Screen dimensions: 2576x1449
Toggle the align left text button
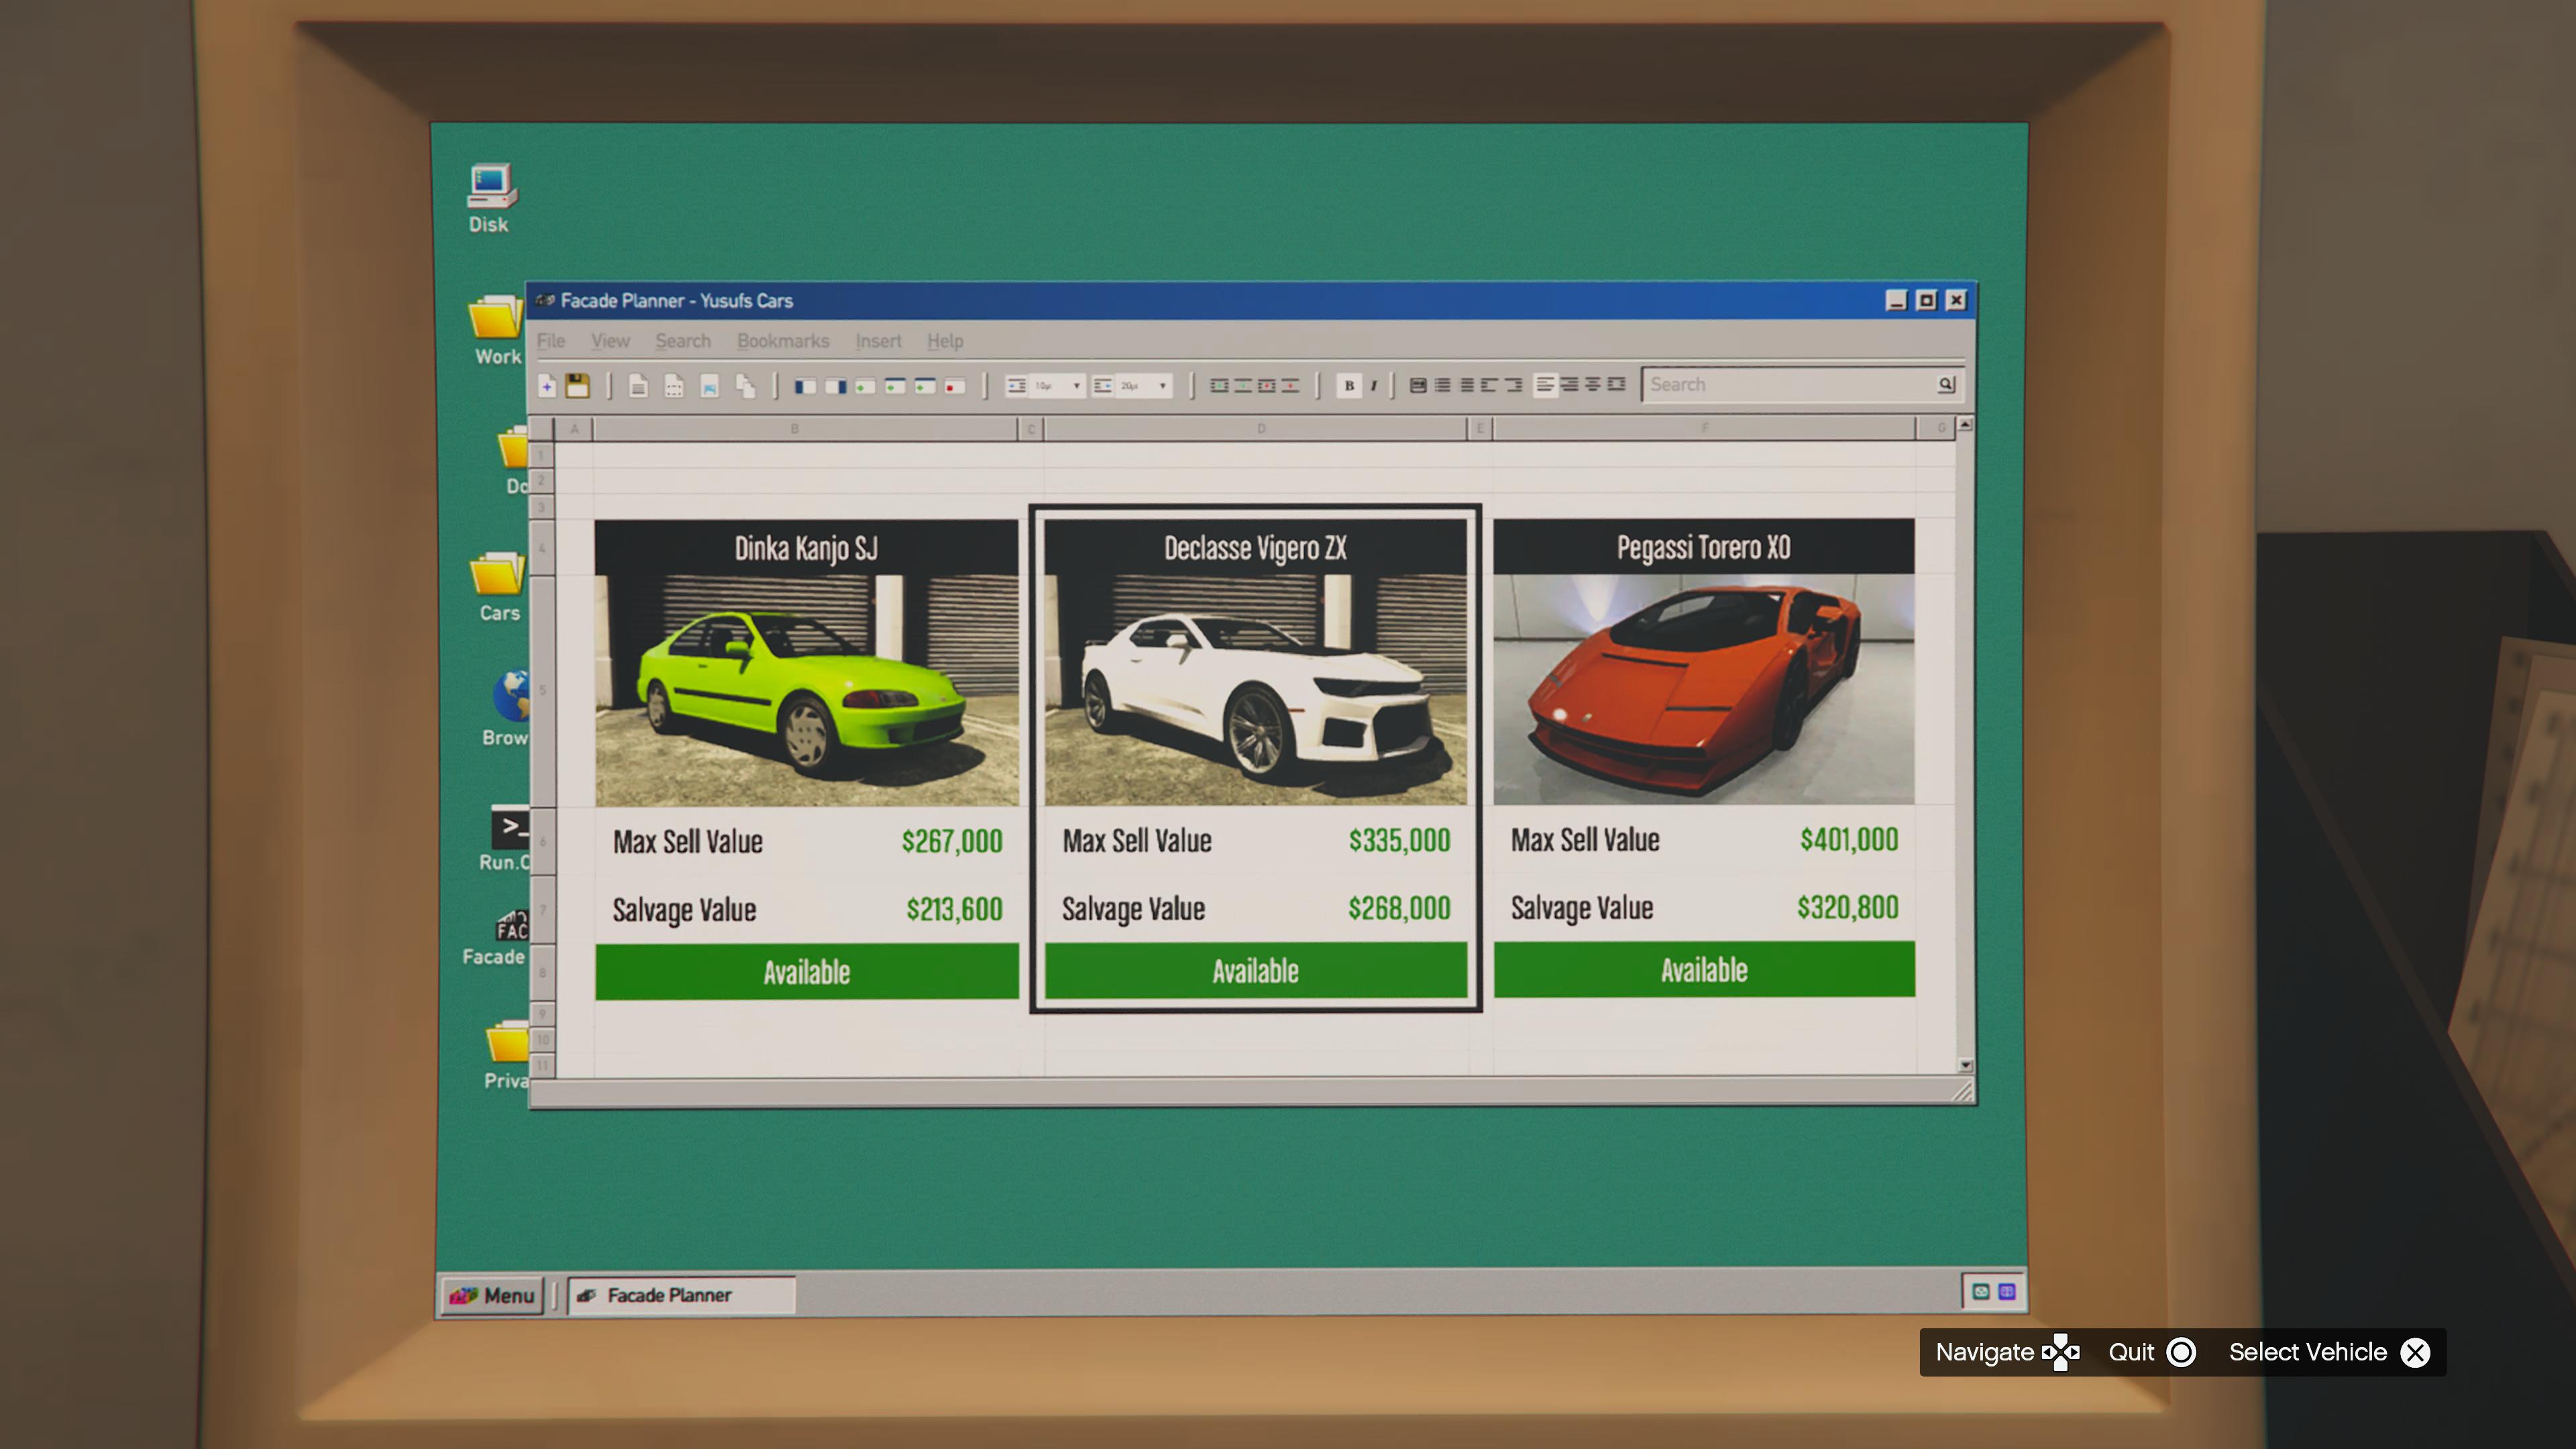pyautogui.click(x=1545, y=385)
